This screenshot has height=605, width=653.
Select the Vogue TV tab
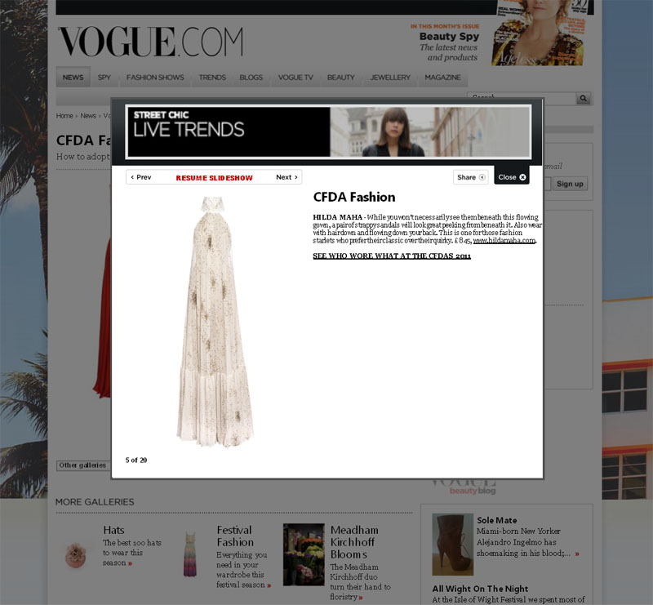click(x=295, y=78)
